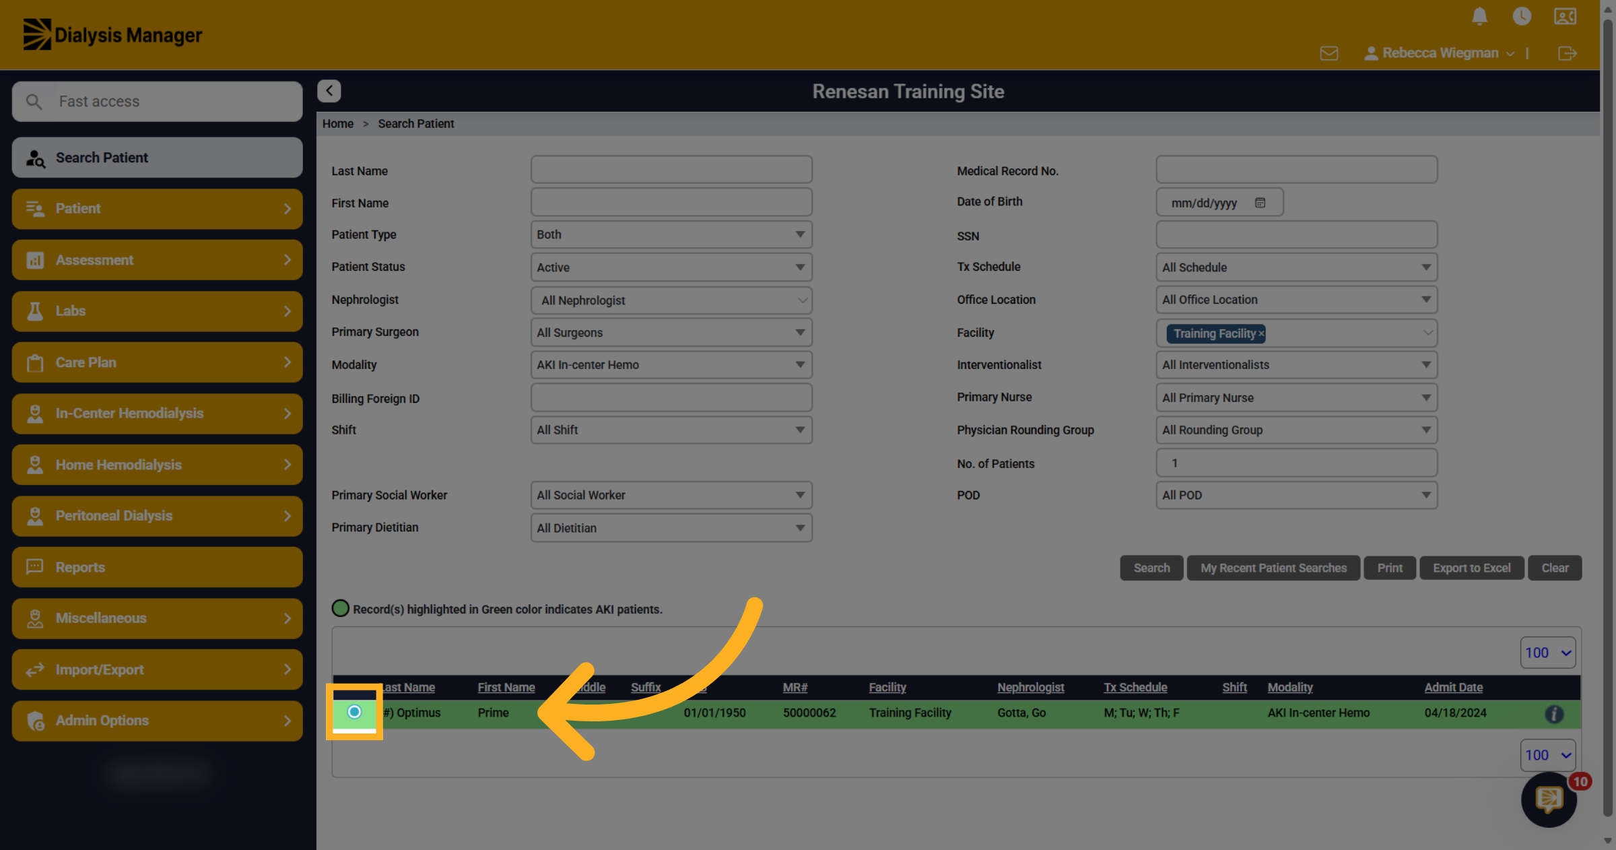Viewport: 1616px width, 850px height.
Task: Click the No. of Patients field
Action: (x=1296, y=463)
